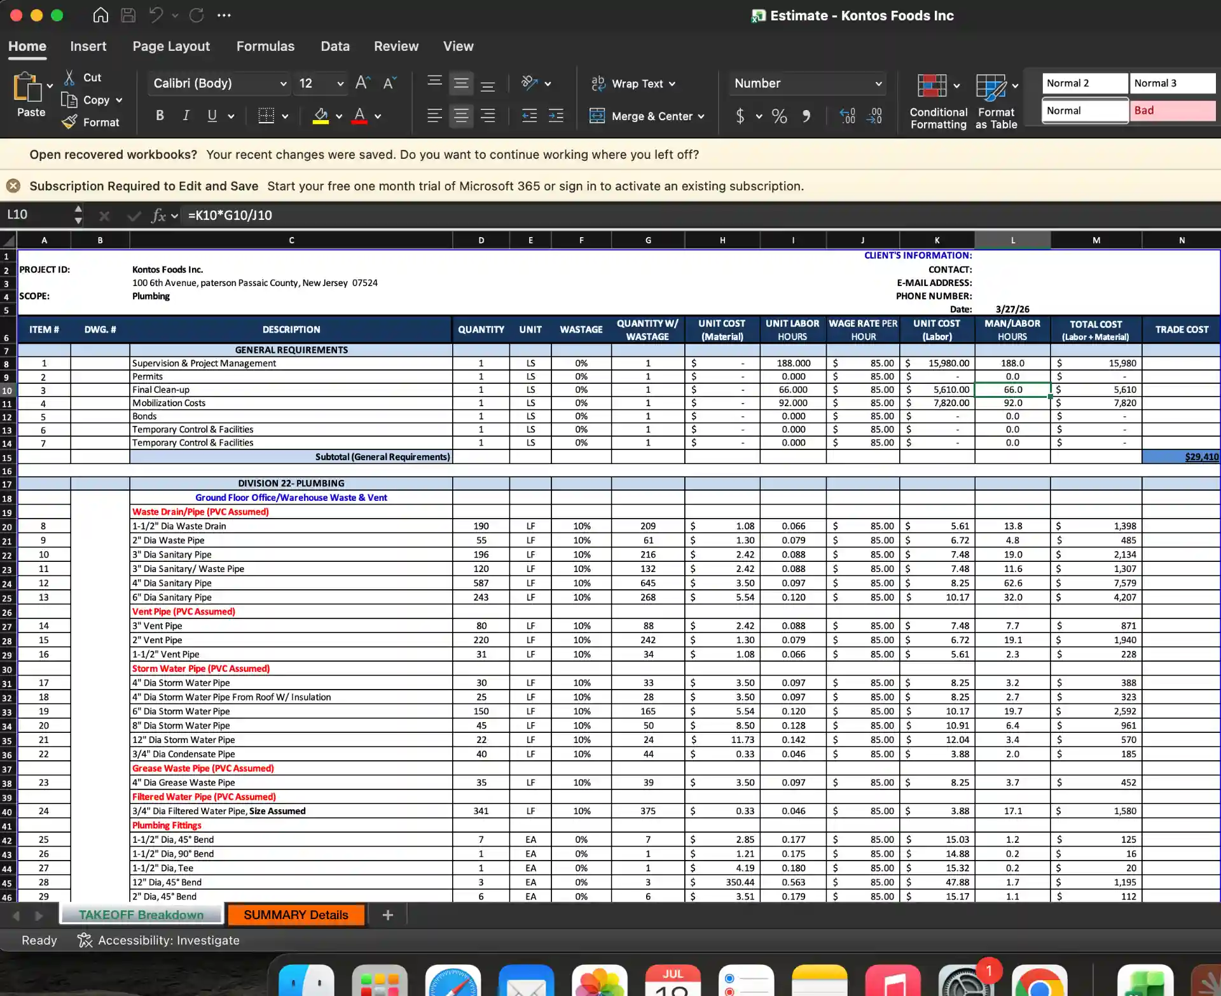Click the formula bar showing =K10*G10/J10
This screenshot has width=1221, height=996.
(x=700, y=215)
